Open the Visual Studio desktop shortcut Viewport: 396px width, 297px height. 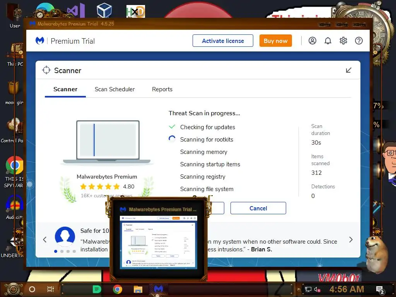point(76,10)
